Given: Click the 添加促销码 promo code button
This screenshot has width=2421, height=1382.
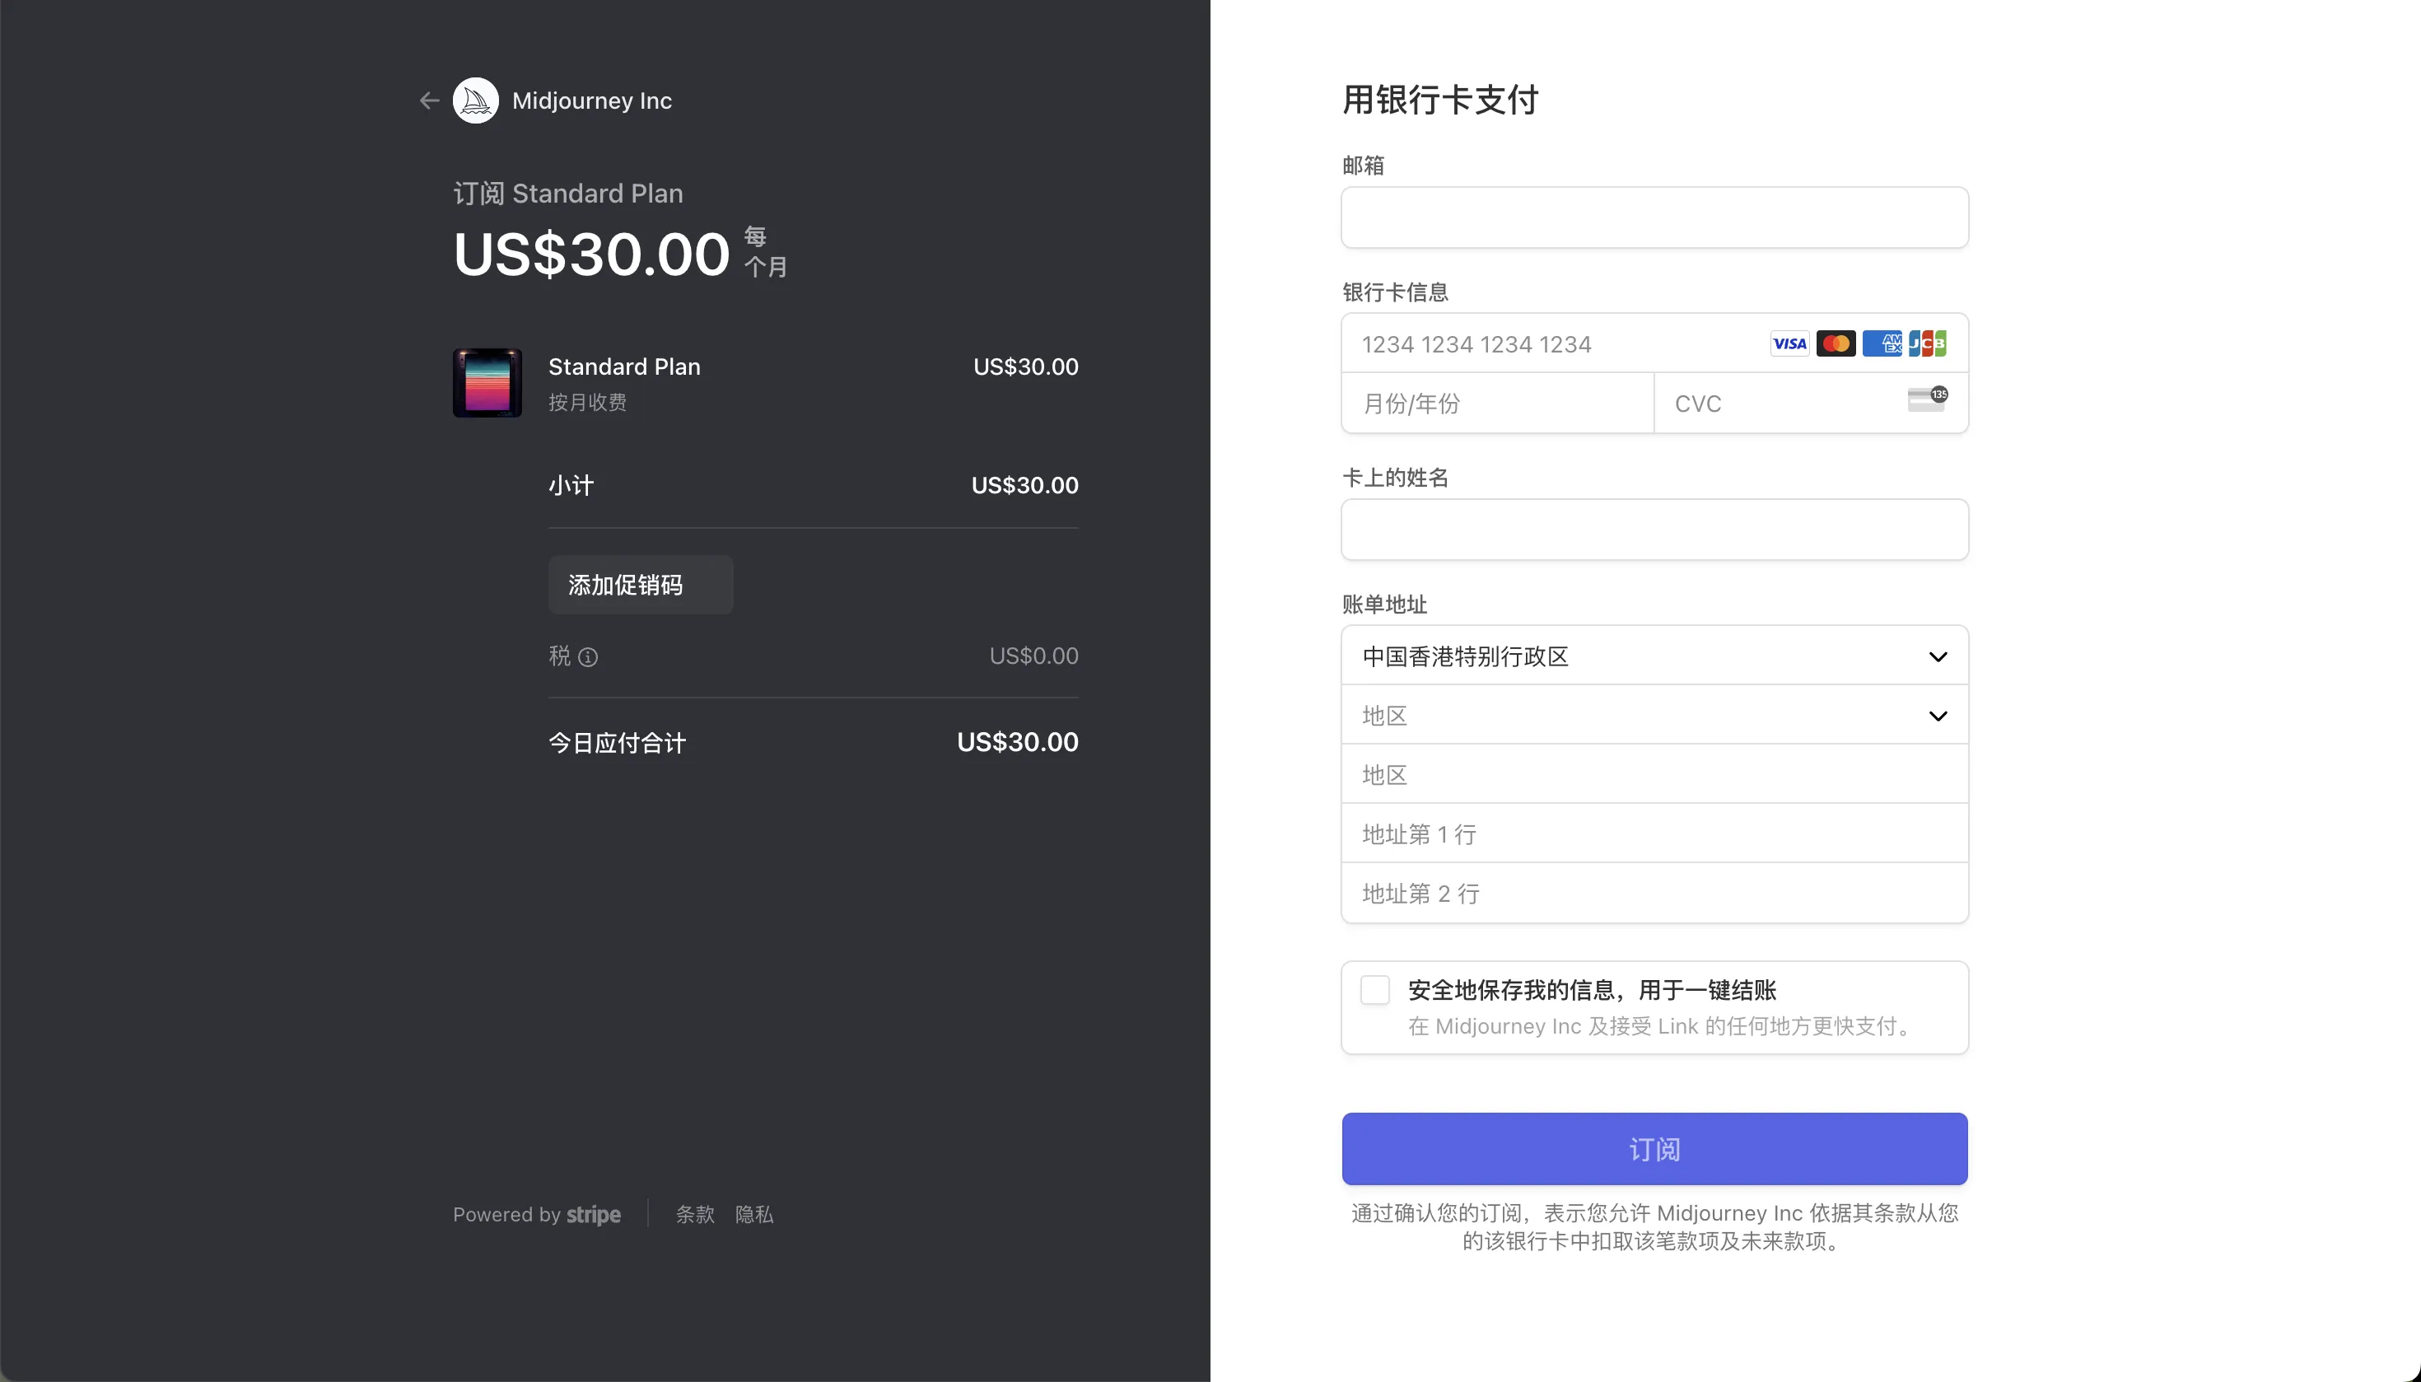Looking at the screenshot, I should [x=640, y=585].
